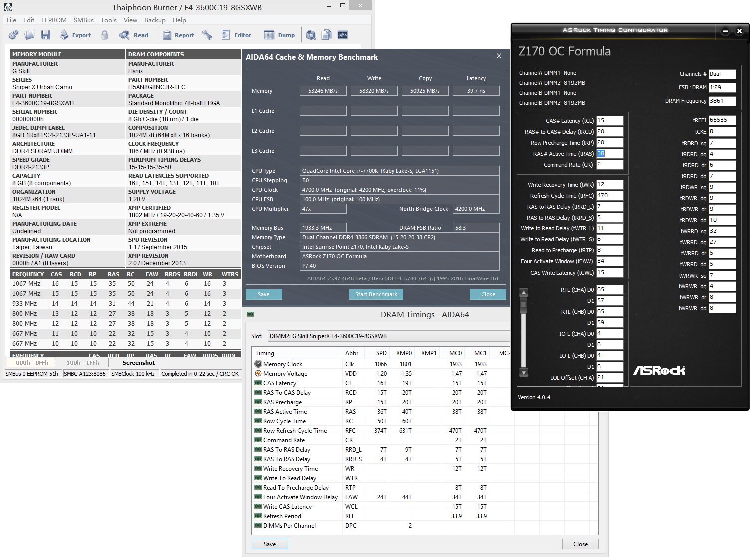The image size is (750, 557).
Task: Click the magnifier search icon after Dump
Action: click(x=311, y=35)
